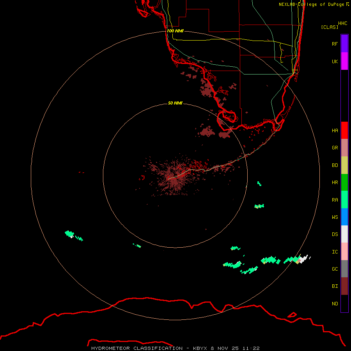Image resolution: width=351 pixels, height=351 pixels.
Task: Click the "50 NMI" range ring label
Action: [x=175, y=103]
